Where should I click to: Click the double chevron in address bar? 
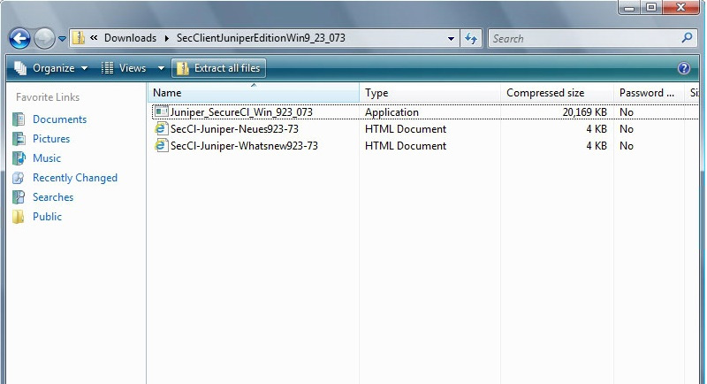94,38
